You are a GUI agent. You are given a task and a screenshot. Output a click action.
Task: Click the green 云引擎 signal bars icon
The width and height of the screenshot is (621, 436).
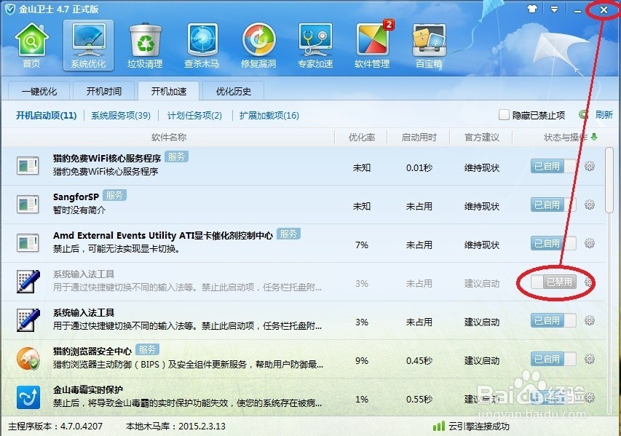pyautogui.click(x=439, y=426)
